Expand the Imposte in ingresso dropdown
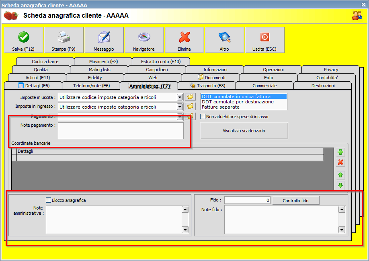 coord(180,107)
